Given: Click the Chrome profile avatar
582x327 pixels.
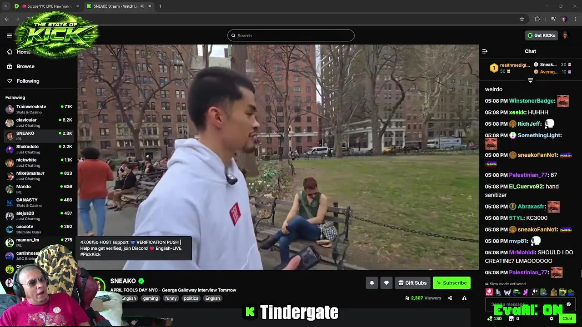Looking at the screenshot, I should tap(564, 19).
